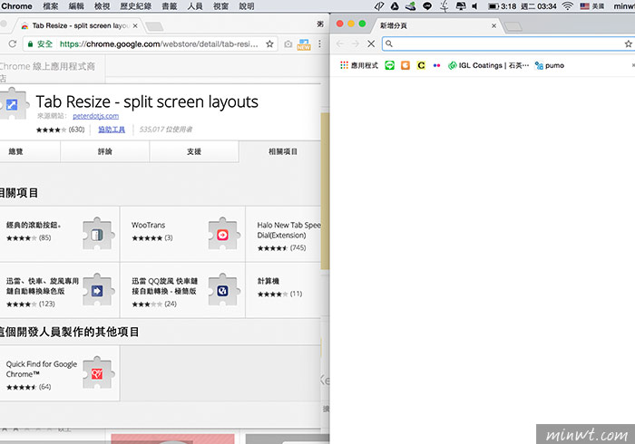This screenshot has height=444, width=635.
Task: Open a new tab in right window
Action: (x=513, y=26)
